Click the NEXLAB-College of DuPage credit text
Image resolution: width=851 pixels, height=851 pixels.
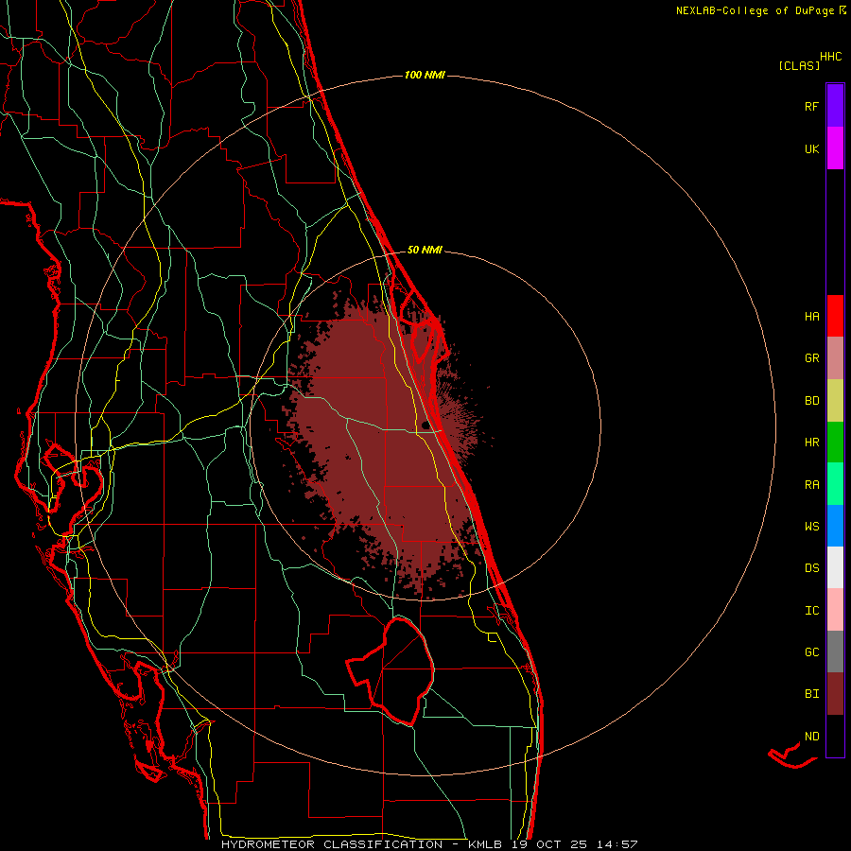760,10
